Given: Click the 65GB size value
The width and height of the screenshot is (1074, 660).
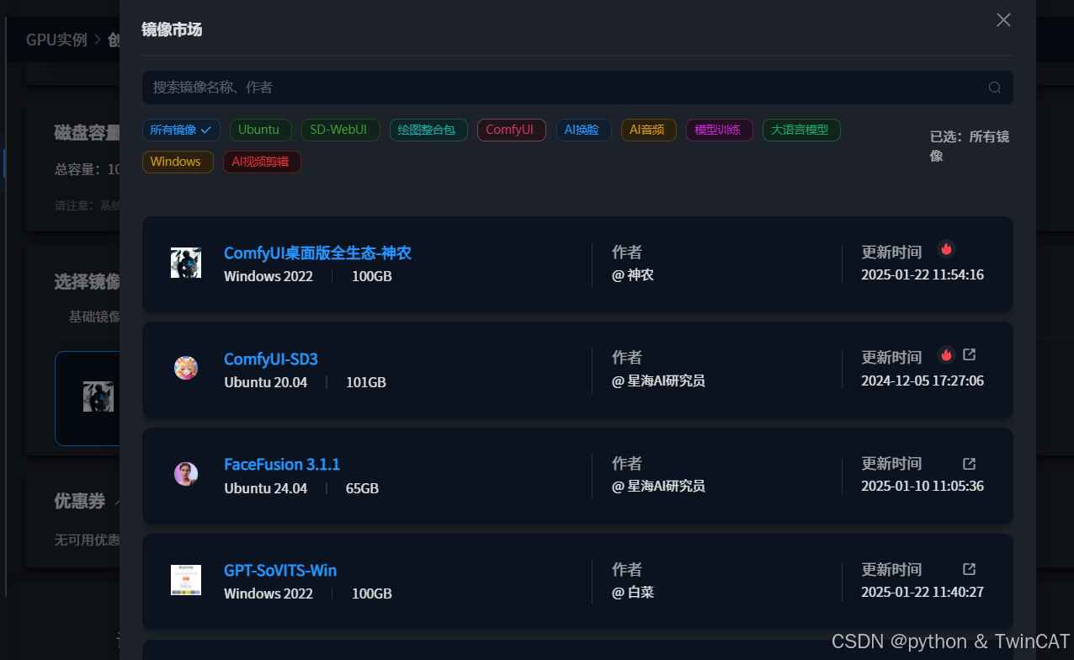Looking at the screenshot, I should (363, 489).
